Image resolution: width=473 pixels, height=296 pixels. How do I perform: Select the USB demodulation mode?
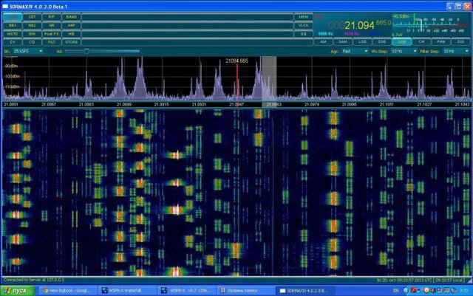click(x=400, y=42)
